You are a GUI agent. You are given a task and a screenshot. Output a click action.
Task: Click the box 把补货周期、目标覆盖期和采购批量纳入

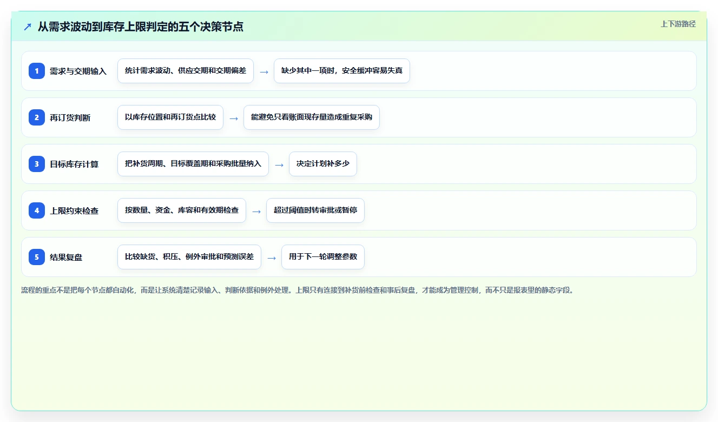coord(193,164)
